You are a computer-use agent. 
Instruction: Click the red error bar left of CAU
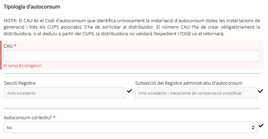pyautogui.click(x=1, y=55)
